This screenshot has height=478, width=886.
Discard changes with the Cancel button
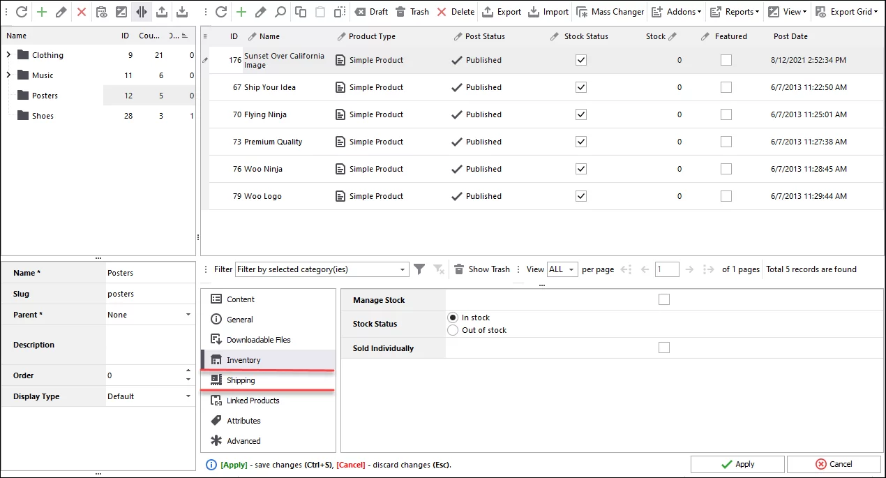(x=834, y=463)
